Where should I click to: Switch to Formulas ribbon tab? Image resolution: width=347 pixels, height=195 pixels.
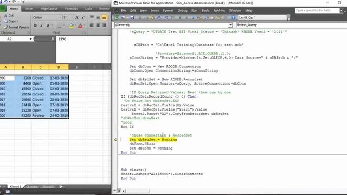tap(71, 9)
